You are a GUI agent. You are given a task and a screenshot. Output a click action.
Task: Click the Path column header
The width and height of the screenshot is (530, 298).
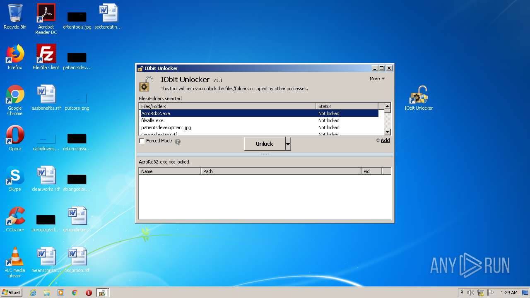(x=281, y=171)
